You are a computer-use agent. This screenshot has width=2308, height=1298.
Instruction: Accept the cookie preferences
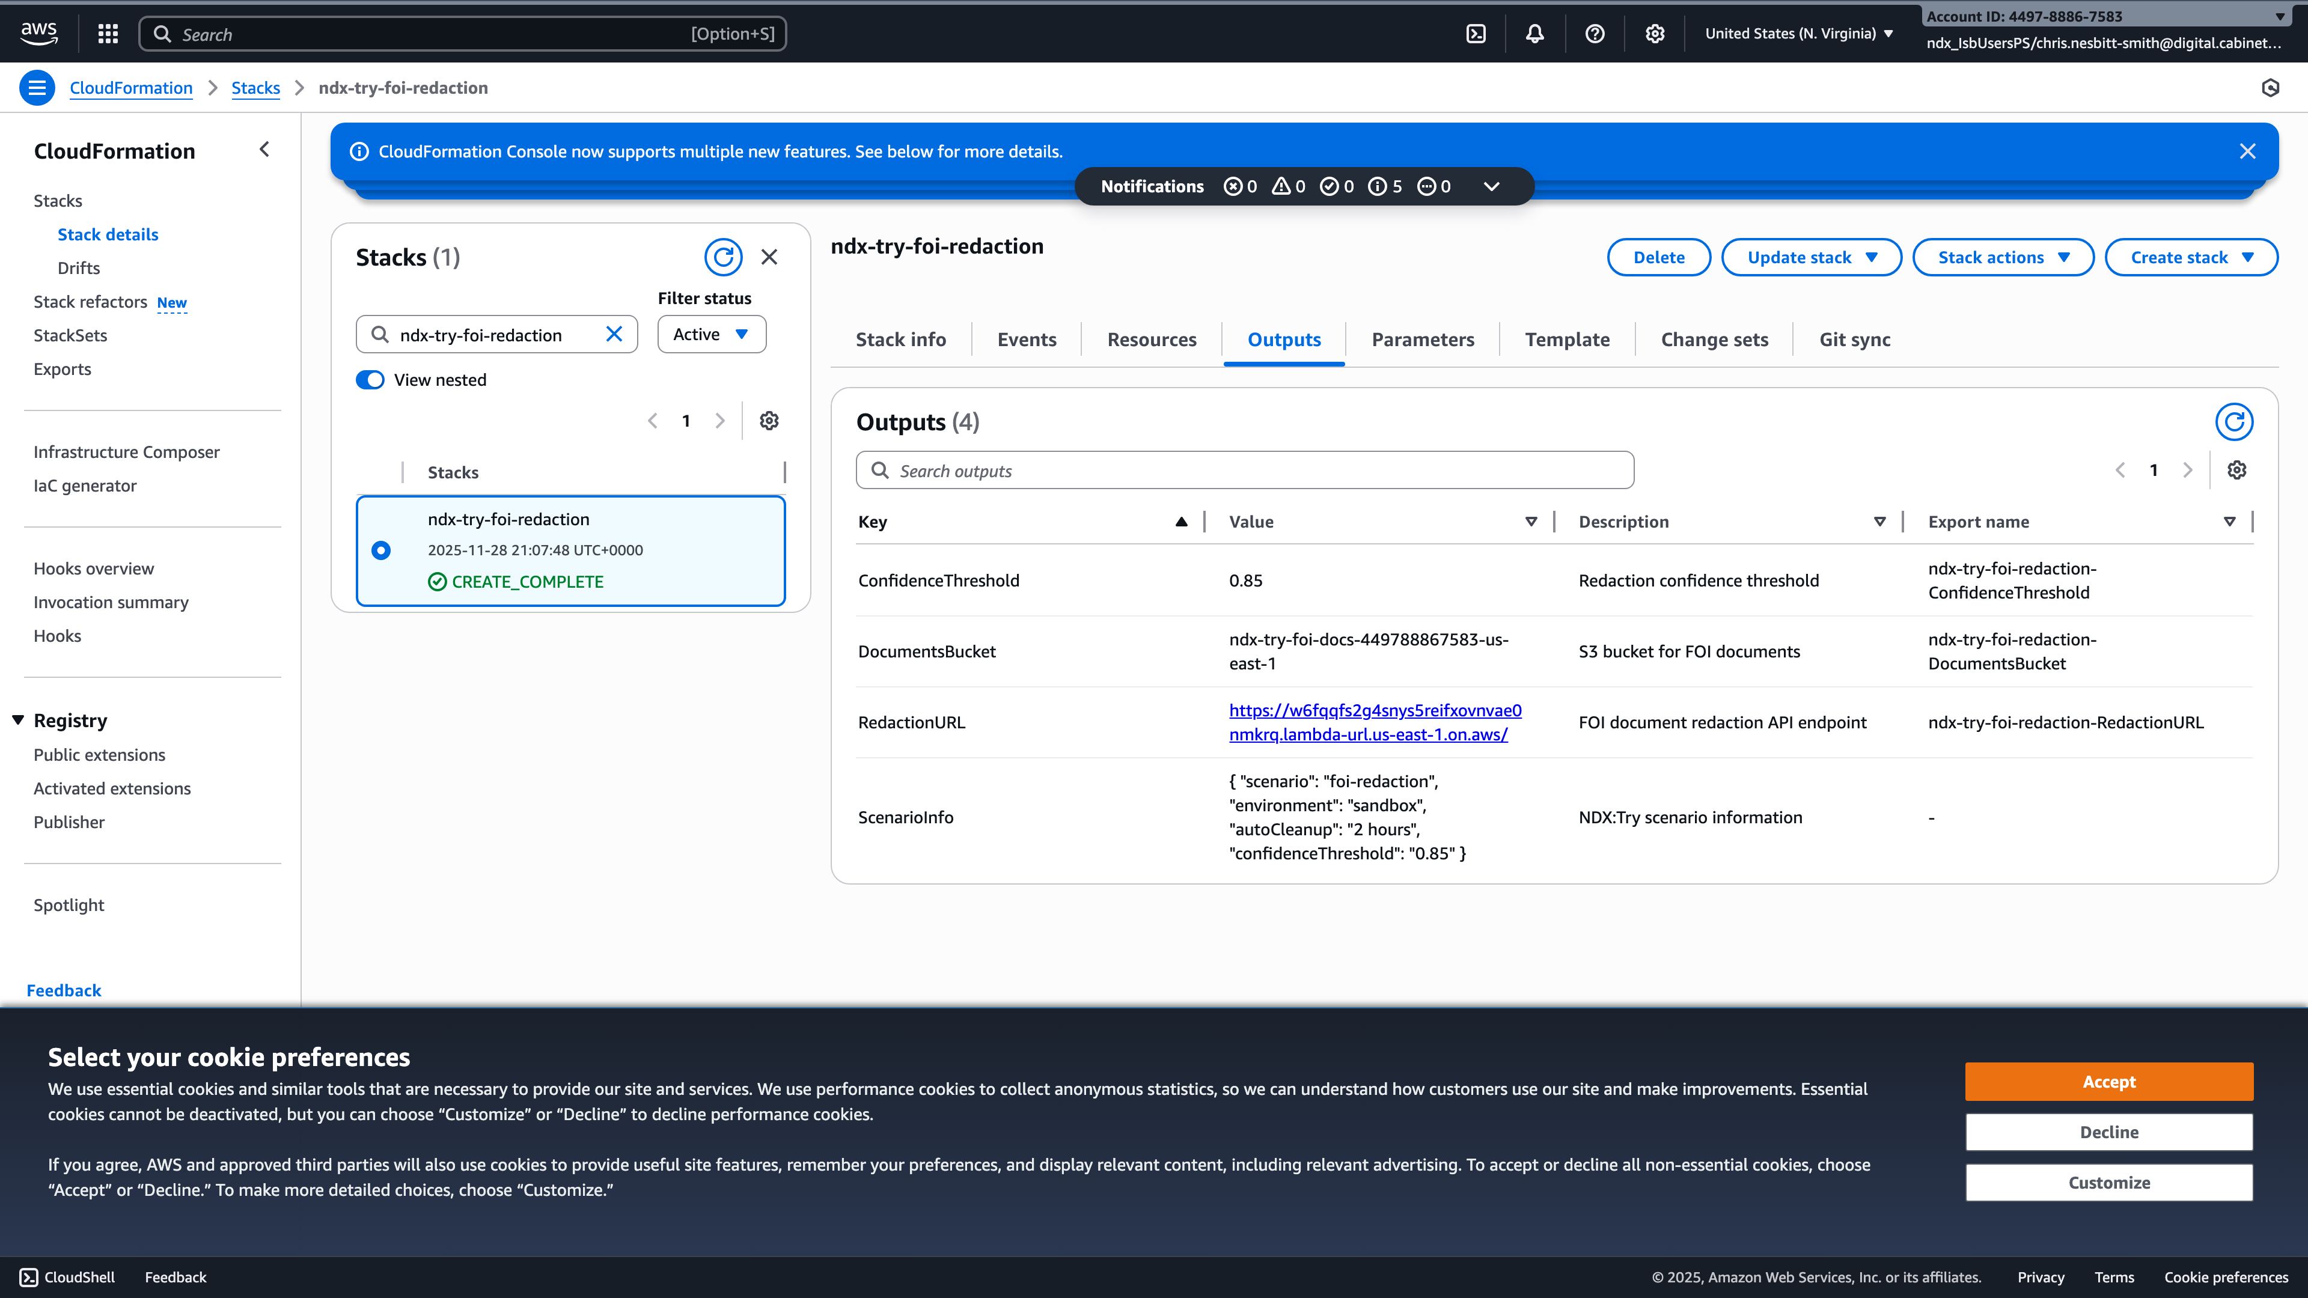click(2109, 1081)
